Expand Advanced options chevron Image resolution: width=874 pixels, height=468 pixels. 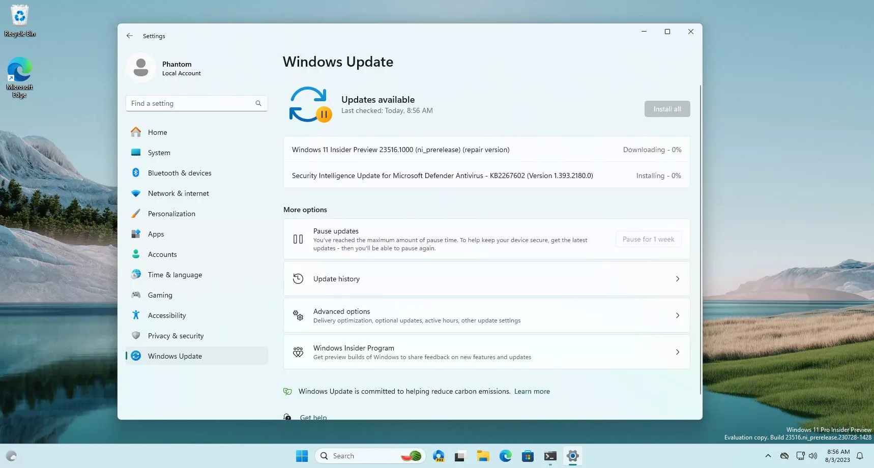click(x=678, y=315)
